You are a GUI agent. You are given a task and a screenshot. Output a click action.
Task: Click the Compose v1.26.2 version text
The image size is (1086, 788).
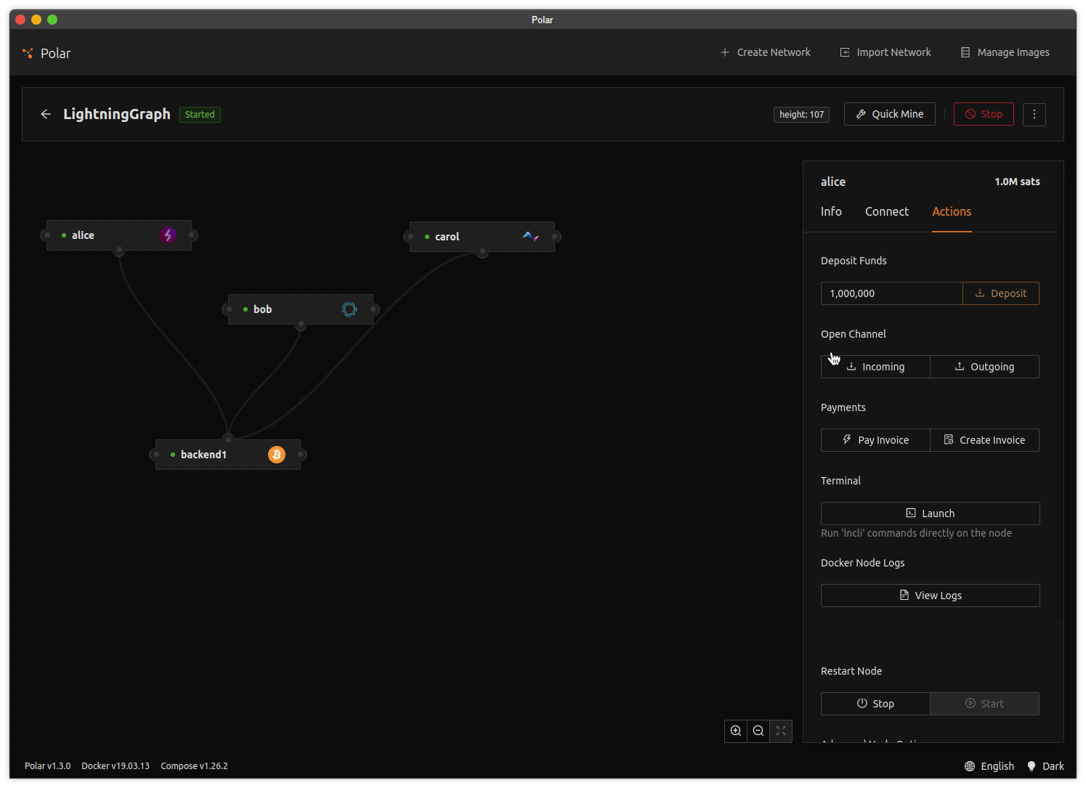pos(194,766)
